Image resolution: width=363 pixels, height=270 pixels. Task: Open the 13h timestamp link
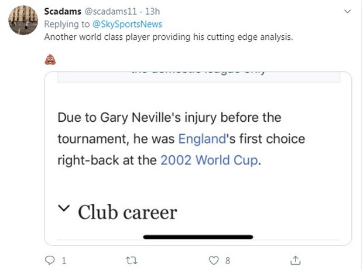click(153, 12)
